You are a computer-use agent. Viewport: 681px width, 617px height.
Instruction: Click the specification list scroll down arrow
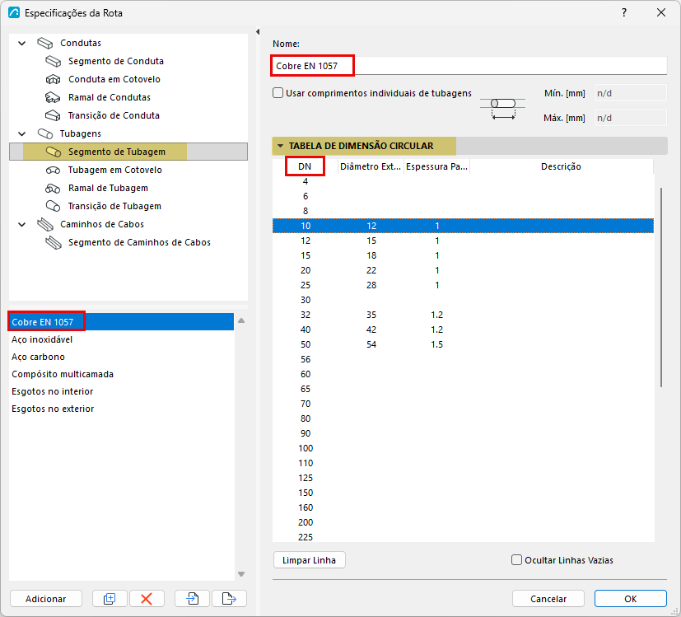pyautogui.click(x=241, y=574)
